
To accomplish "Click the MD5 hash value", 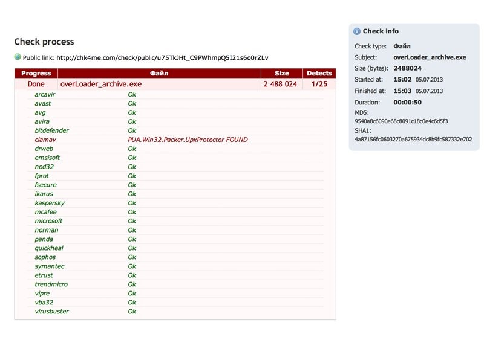I will tap(401, 121).
